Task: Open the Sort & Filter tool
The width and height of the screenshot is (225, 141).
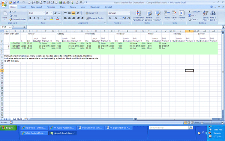Action: coord(205,16)
